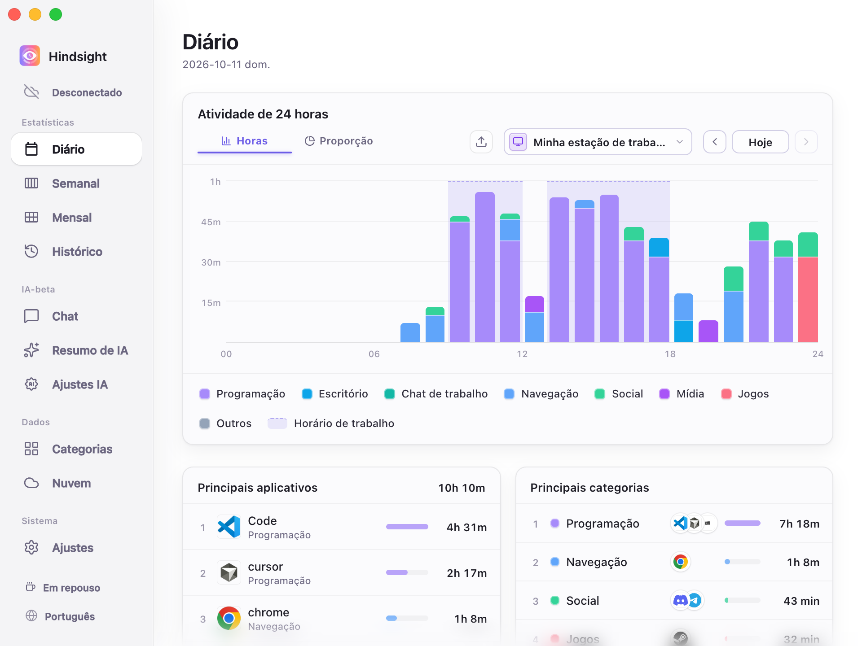The height and width of the screenshot is (646, 862).
Task: Go to previous day with left chevron
Action: pyautogui.click(x=715, y=142)
